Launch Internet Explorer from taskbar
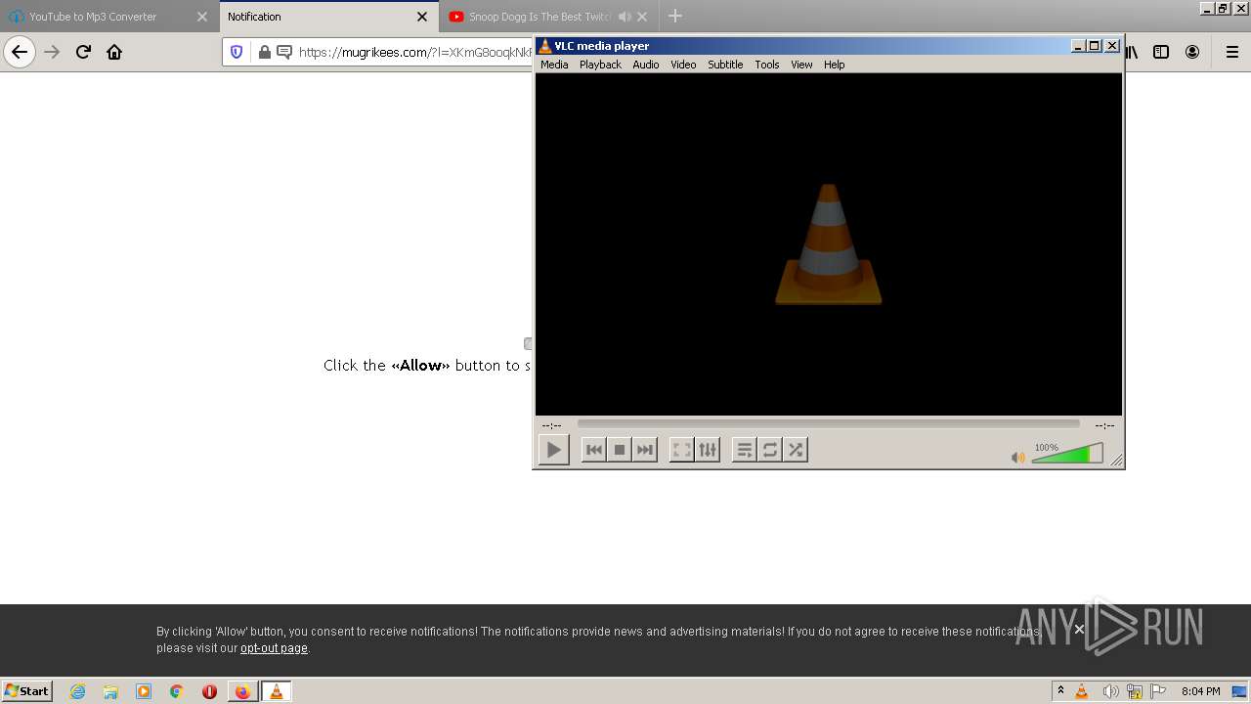 [x=78, y=691]
